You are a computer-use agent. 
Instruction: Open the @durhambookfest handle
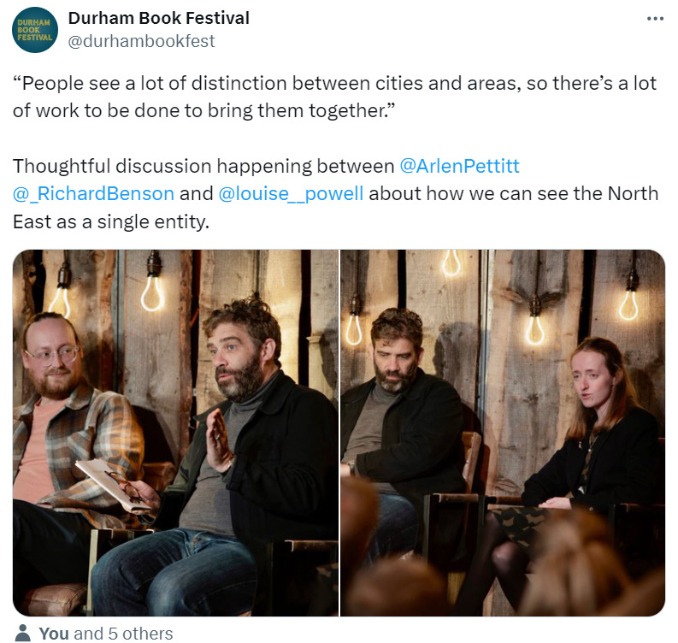[141, 41]
